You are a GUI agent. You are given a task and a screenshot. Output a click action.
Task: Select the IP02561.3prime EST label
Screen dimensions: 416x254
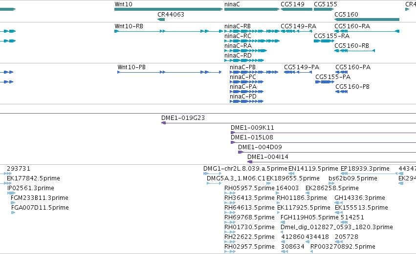point(31,188)
